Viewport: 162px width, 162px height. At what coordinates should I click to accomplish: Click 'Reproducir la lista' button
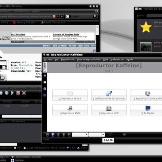70,95
